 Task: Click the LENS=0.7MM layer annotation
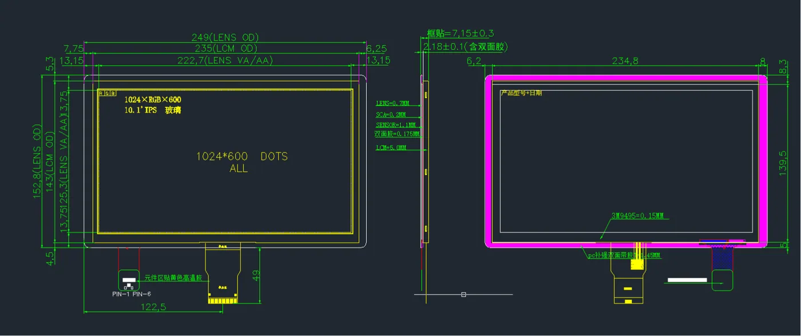click(x=392, y=103)
